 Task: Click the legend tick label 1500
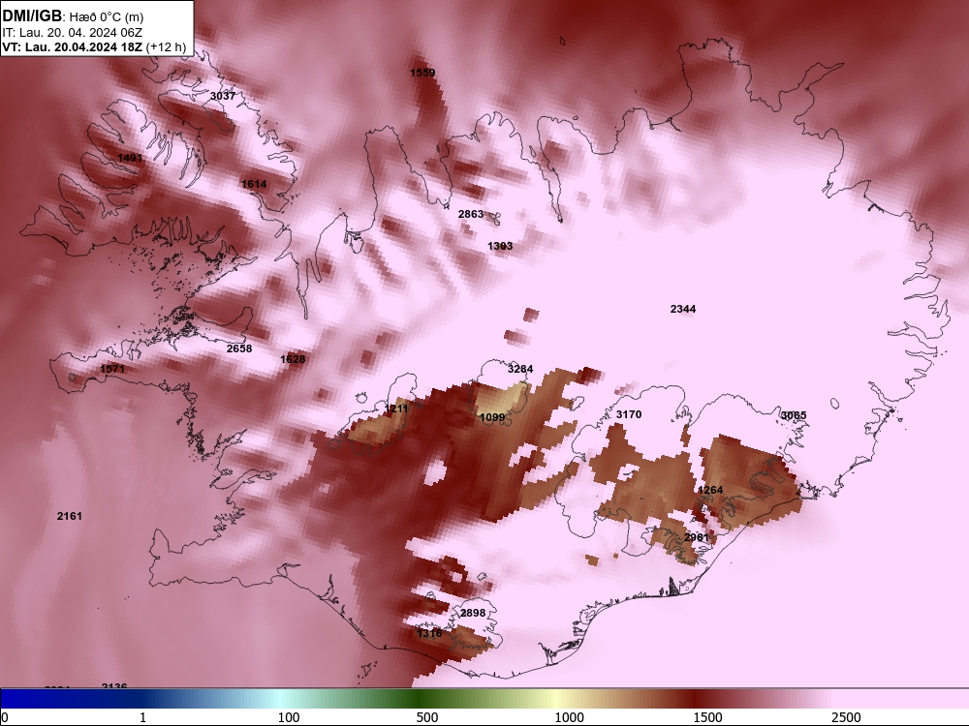(x=707, y=718)
